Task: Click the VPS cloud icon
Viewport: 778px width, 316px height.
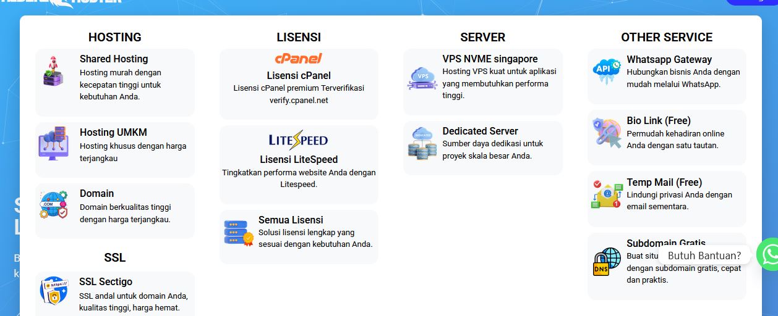Action: pos(423,78)
